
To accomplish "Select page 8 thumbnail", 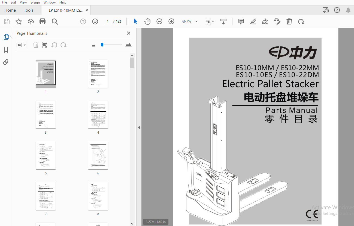I will point(98,196).
